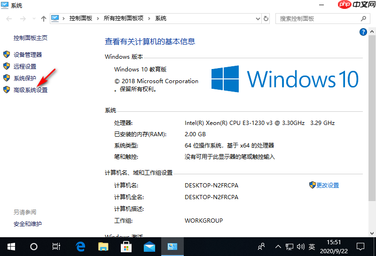Click the system icon in title bar
Viewport: 376px width, 256px height.
pos(5,5)
